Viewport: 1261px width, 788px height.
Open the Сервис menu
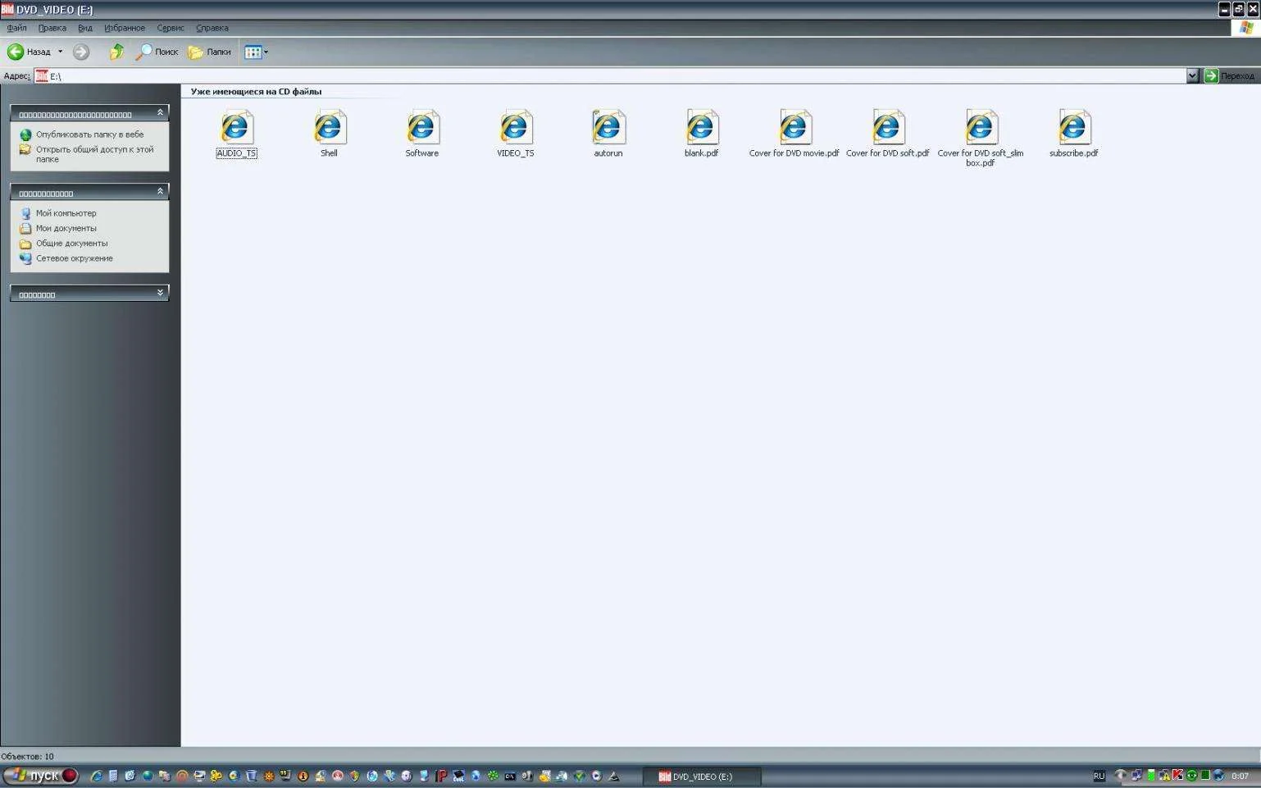pyautogui.click(x=171, y=28)
